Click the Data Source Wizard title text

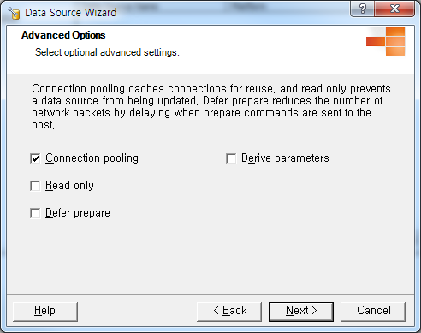[71, 13]
